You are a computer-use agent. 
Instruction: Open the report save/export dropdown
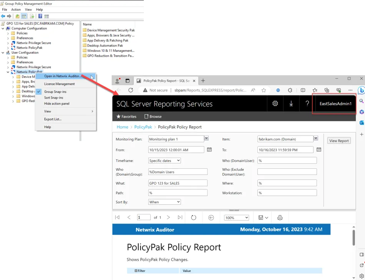(x=263, y=217)
